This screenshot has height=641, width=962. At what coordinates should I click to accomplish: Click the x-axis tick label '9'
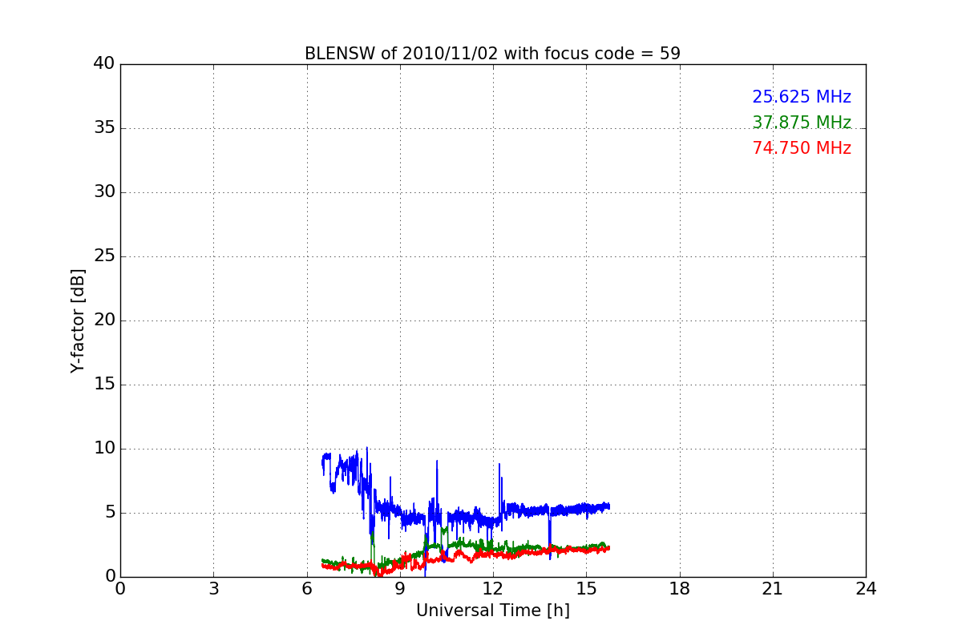click(400, 588)
